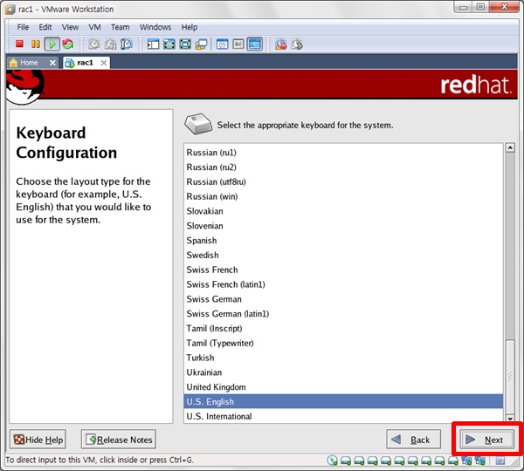Select the highlighted U.S. English layout
Image resolution: width=524 pixels, height=471 pixels.
click(343, 401)
